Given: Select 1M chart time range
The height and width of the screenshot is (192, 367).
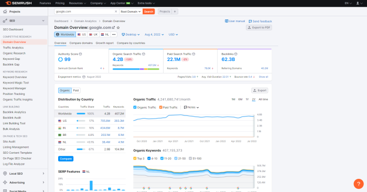Looking at the screenshot, I should [x=233, y=99].
